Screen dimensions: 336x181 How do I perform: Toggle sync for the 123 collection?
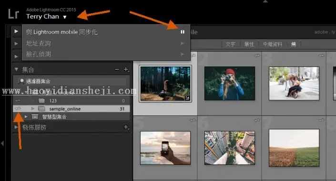18,100
